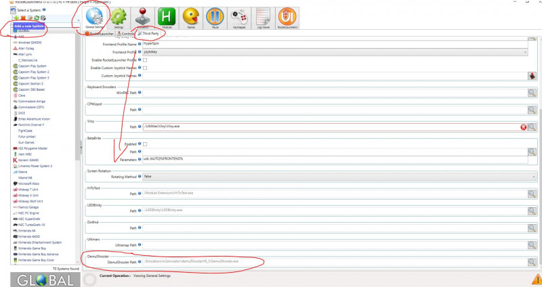
Task: Select Nintendo 64 in system list
Action: coord(26,231)
